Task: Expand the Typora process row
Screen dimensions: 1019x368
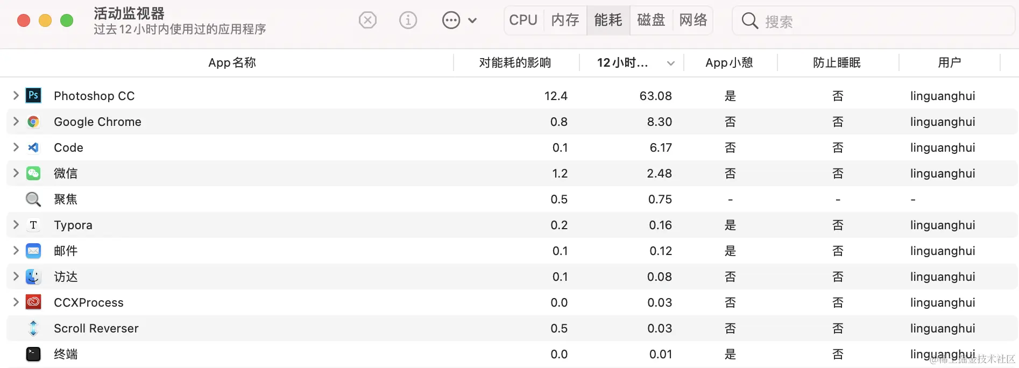Action: pos(16,225)
